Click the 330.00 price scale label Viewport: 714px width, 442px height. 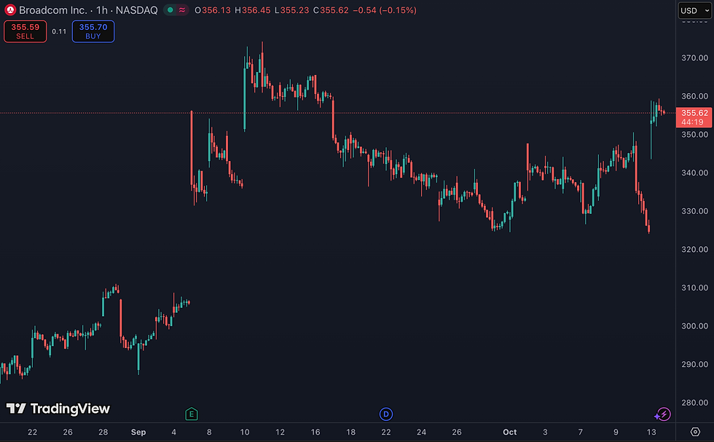[694, 211]
